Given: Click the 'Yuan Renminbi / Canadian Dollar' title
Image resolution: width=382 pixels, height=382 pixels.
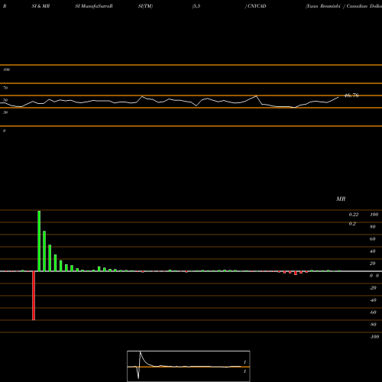Looking at the screenshot, I should coord(344,6).
